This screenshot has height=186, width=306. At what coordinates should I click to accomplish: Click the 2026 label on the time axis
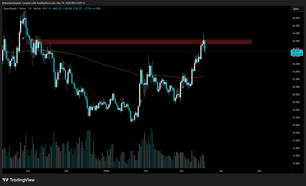pyautogui.click(x=106, y=171)
